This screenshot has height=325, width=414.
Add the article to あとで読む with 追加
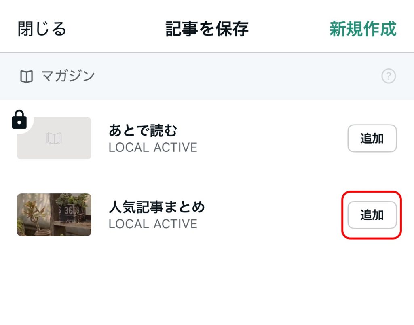[372, 138]
